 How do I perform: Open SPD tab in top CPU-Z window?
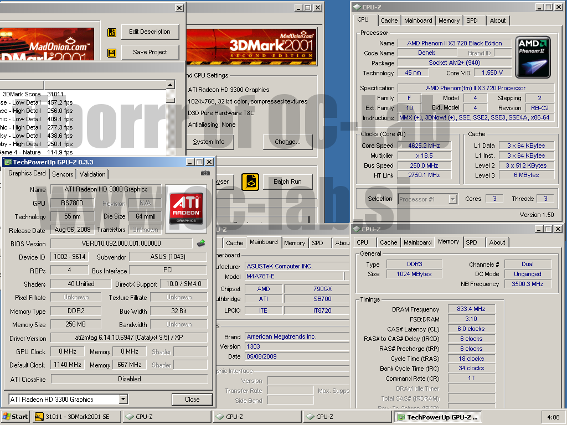tap(472, 20)
